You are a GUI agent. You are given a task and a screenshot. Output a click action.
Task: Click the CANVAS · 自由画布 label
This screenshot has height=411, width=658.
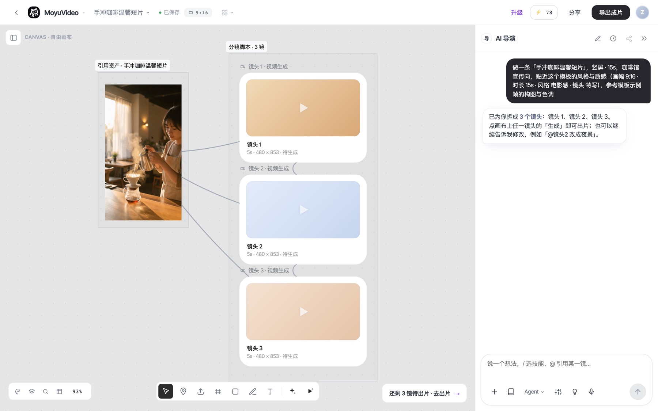(48, 37)
